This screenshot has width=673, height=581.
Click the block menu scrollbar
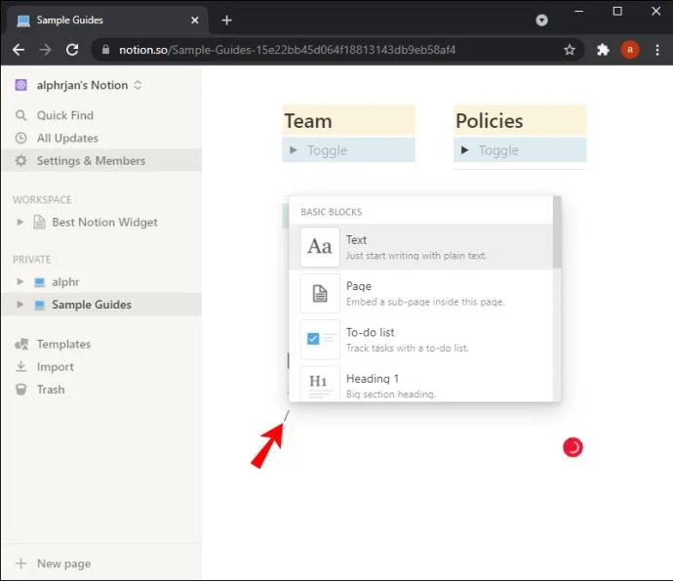557,232
